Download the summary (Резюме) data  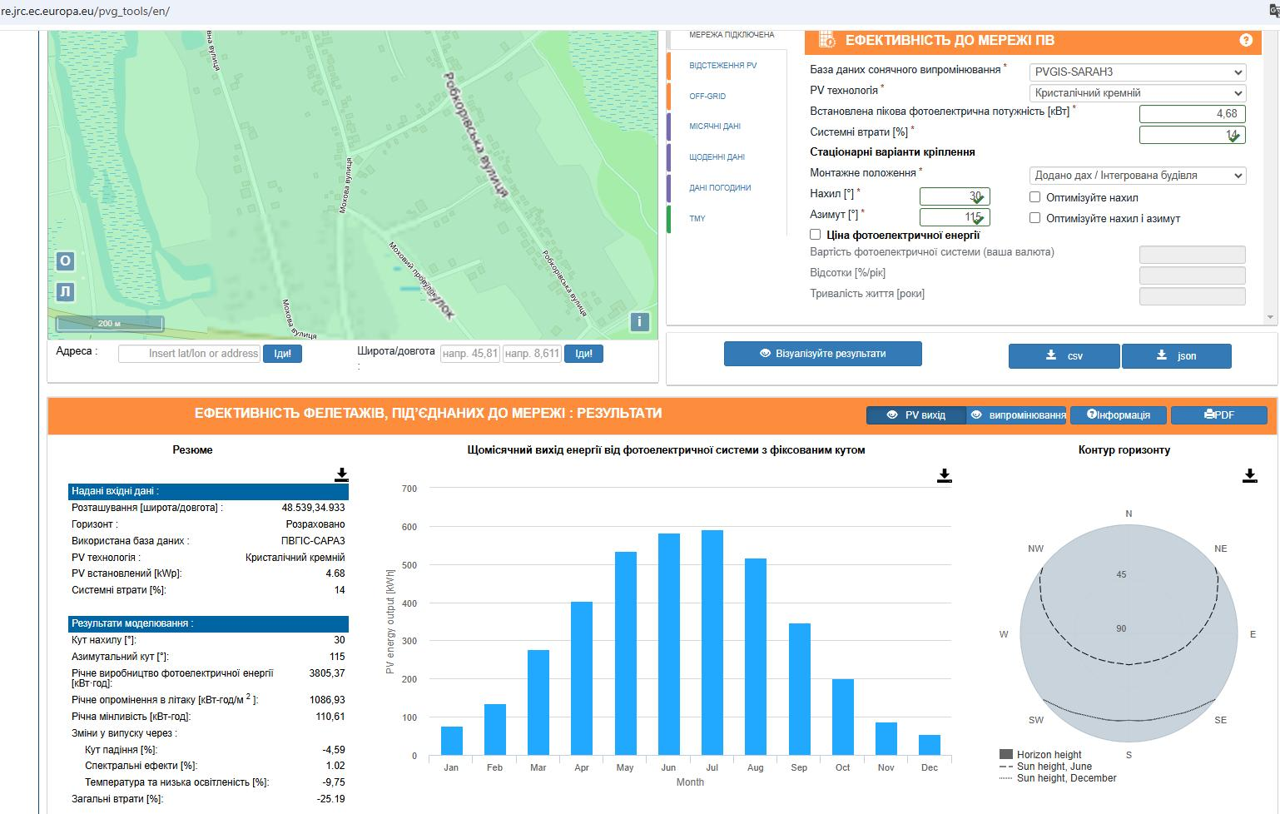coord(341,474)
